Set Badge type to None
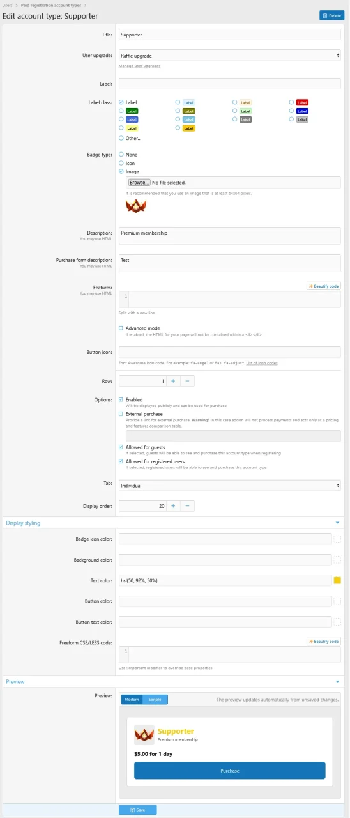Screen dimensions: 350x818 tap(121, 155)
